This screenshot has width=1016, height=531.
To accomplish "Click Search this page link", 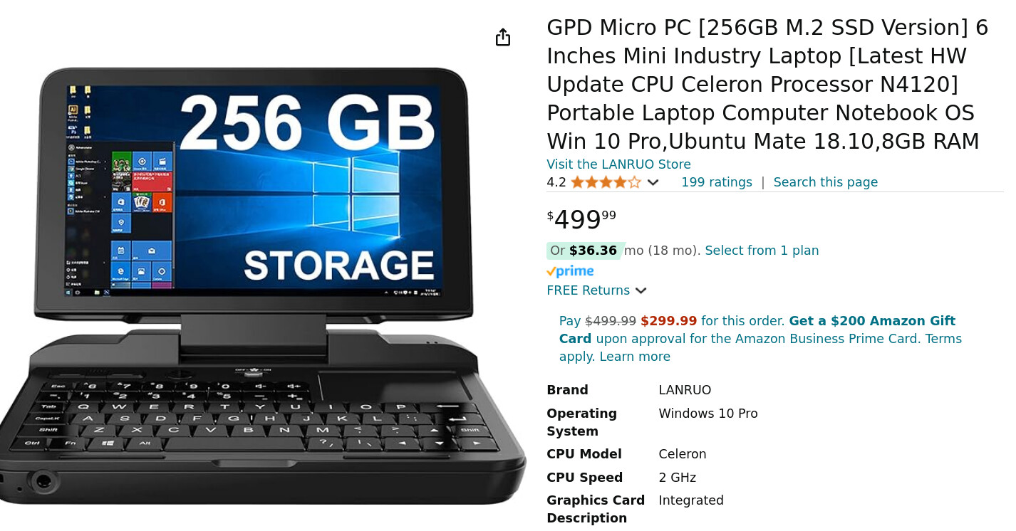I will coord(826,182).
